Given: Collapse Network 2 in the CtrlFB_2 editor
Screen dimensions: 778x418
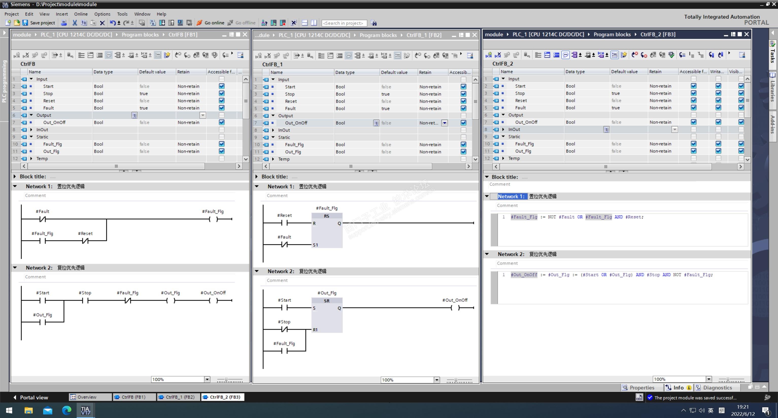Looking at the screenshot, I should point(487,254).
